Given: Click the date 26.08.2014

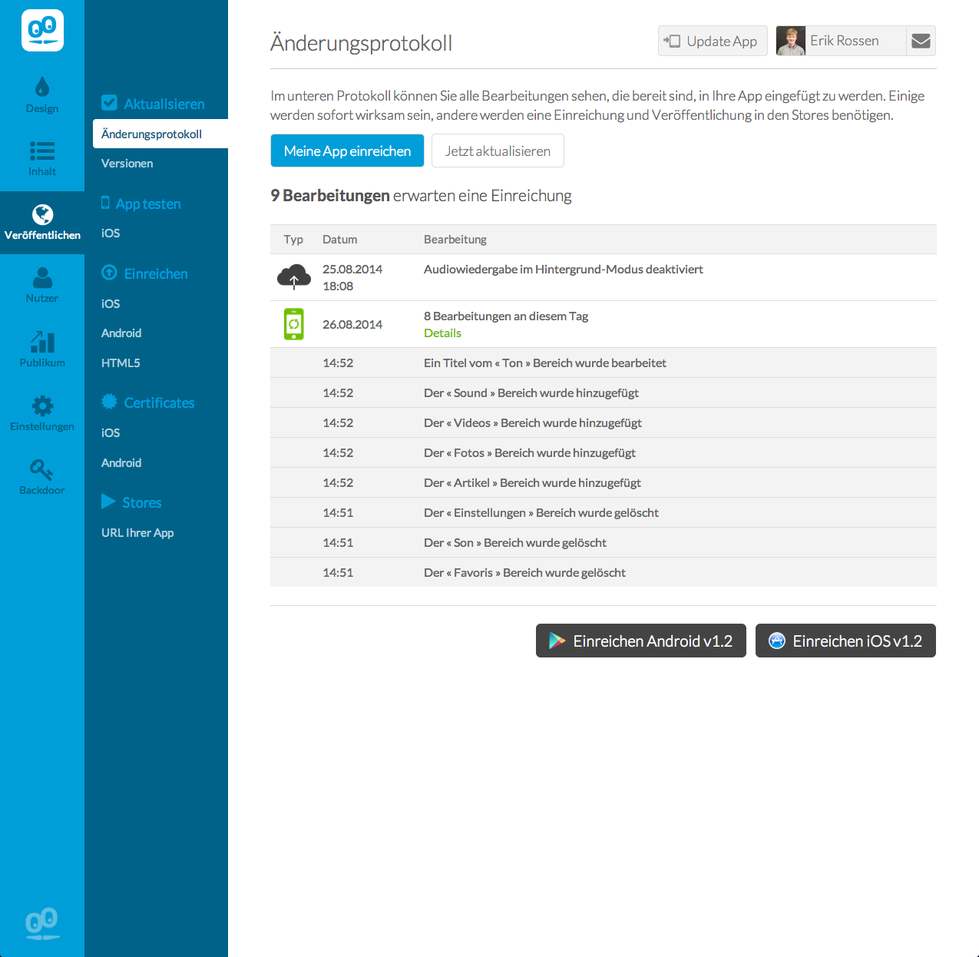Looking at the screenshot, I should coord(352,325).
